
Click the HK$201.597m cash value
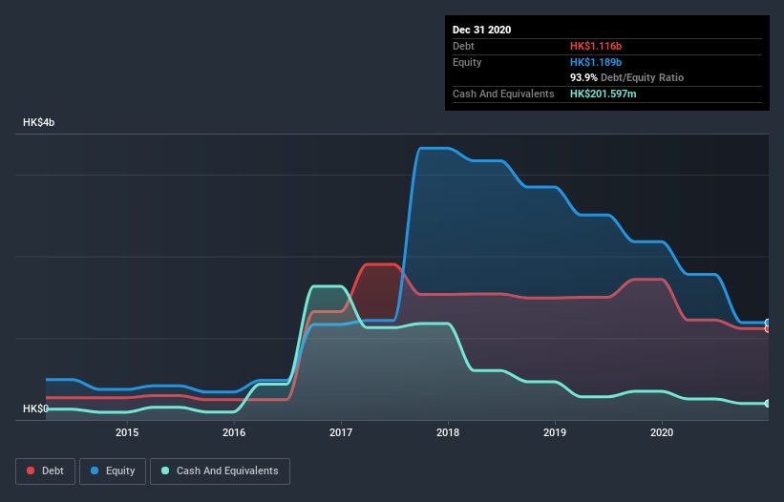603,94
